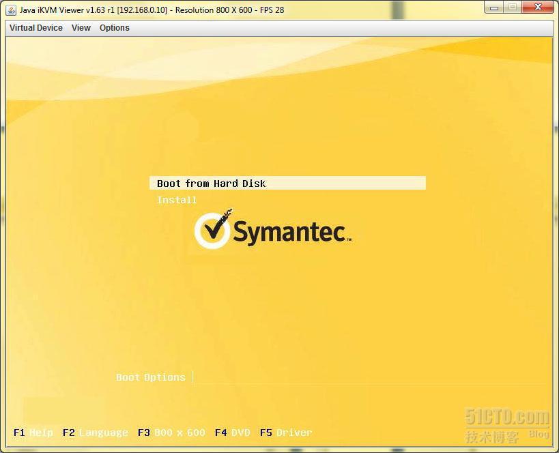Maximize the iKVM Viewer window
Viewport: 559px width, 453px height.
click(513, 8)
